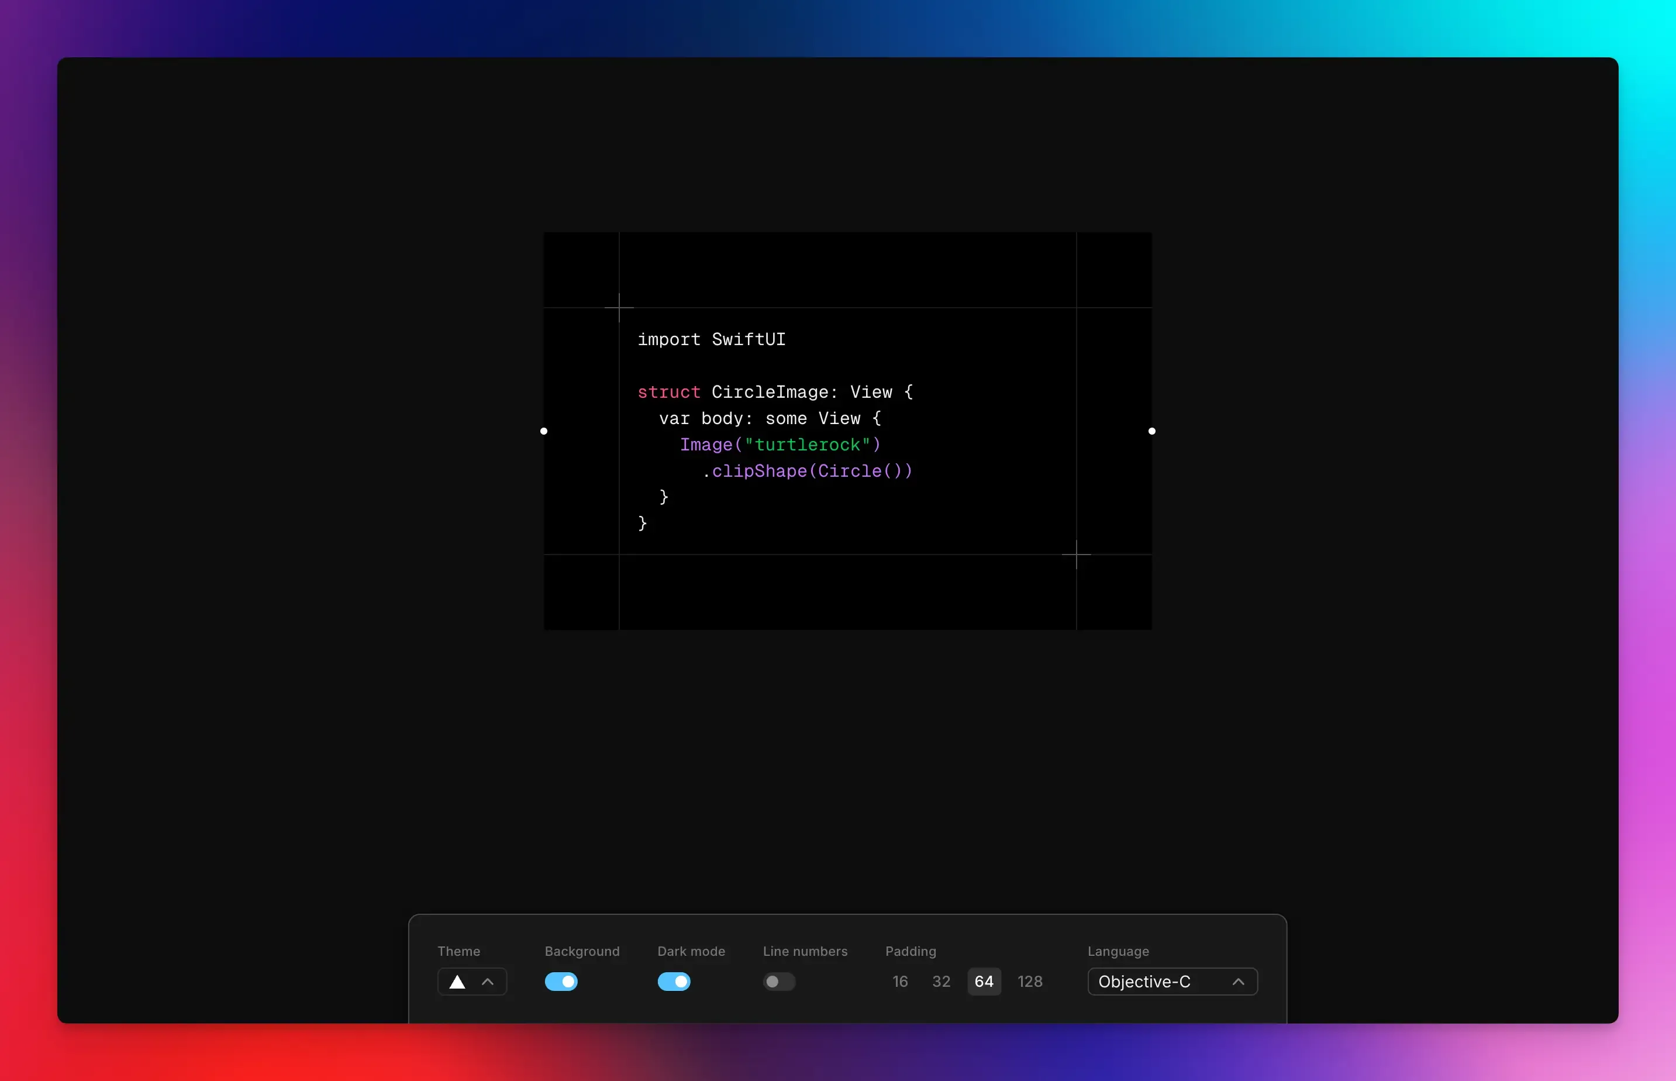Expand the Theme chevron arrow
Screen dimensions: 1676x1081
tap(488, 982)
